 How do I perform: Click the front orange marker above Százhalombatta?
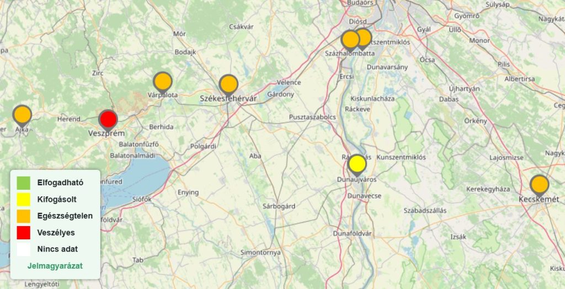point(350,40)
